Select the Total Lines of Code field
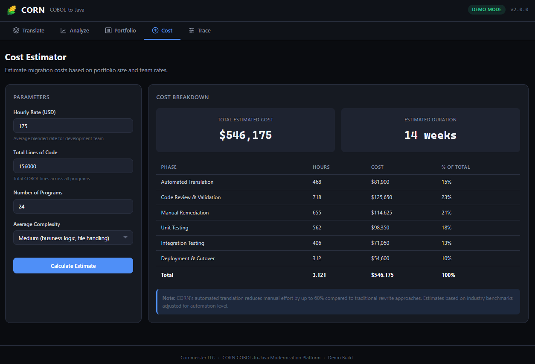The image size is (535, 364). pos(73,166)
